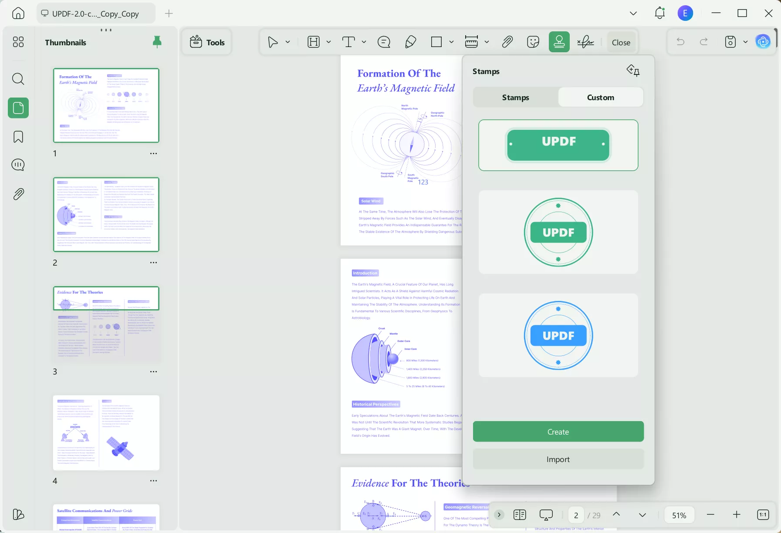The height and width of the screenshot is (533, 781).
Task: Close the comment toolbar
Action: pos(621,42)
